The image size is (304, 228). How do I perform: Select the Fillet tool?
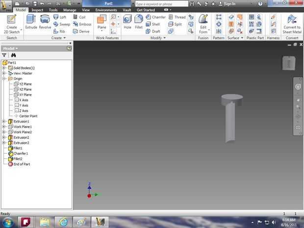[139, 22]
